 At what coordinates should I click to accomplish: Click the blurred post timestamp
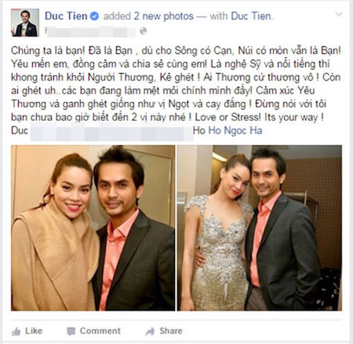coord(91,31)
